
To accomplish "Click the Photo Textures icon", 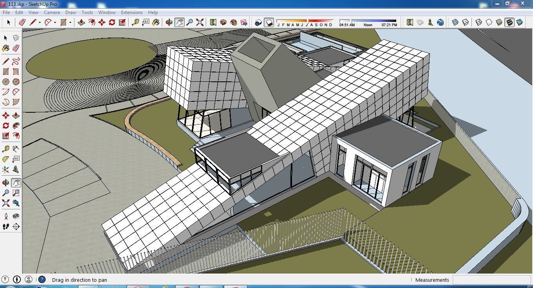I will [x=430, y=22].
